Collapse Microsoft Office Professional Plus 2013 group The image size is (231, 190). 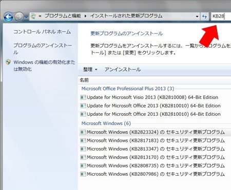[128, 89]
